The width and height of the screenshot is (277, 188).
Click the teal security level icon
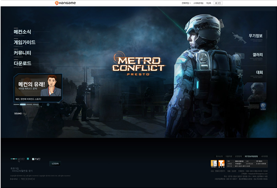click(x=28, y=159)
